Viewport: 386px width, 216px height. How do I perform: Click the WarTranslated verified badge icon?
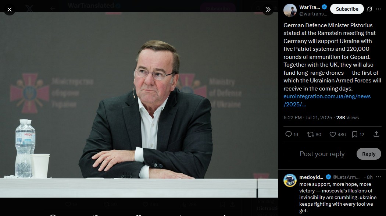click(x=325, y=7)
